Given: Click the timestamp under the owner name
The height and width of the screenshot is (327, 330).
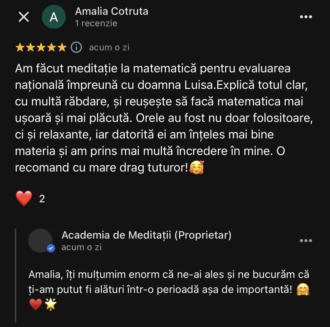Looking at the screenshot, I should (82, 247).
